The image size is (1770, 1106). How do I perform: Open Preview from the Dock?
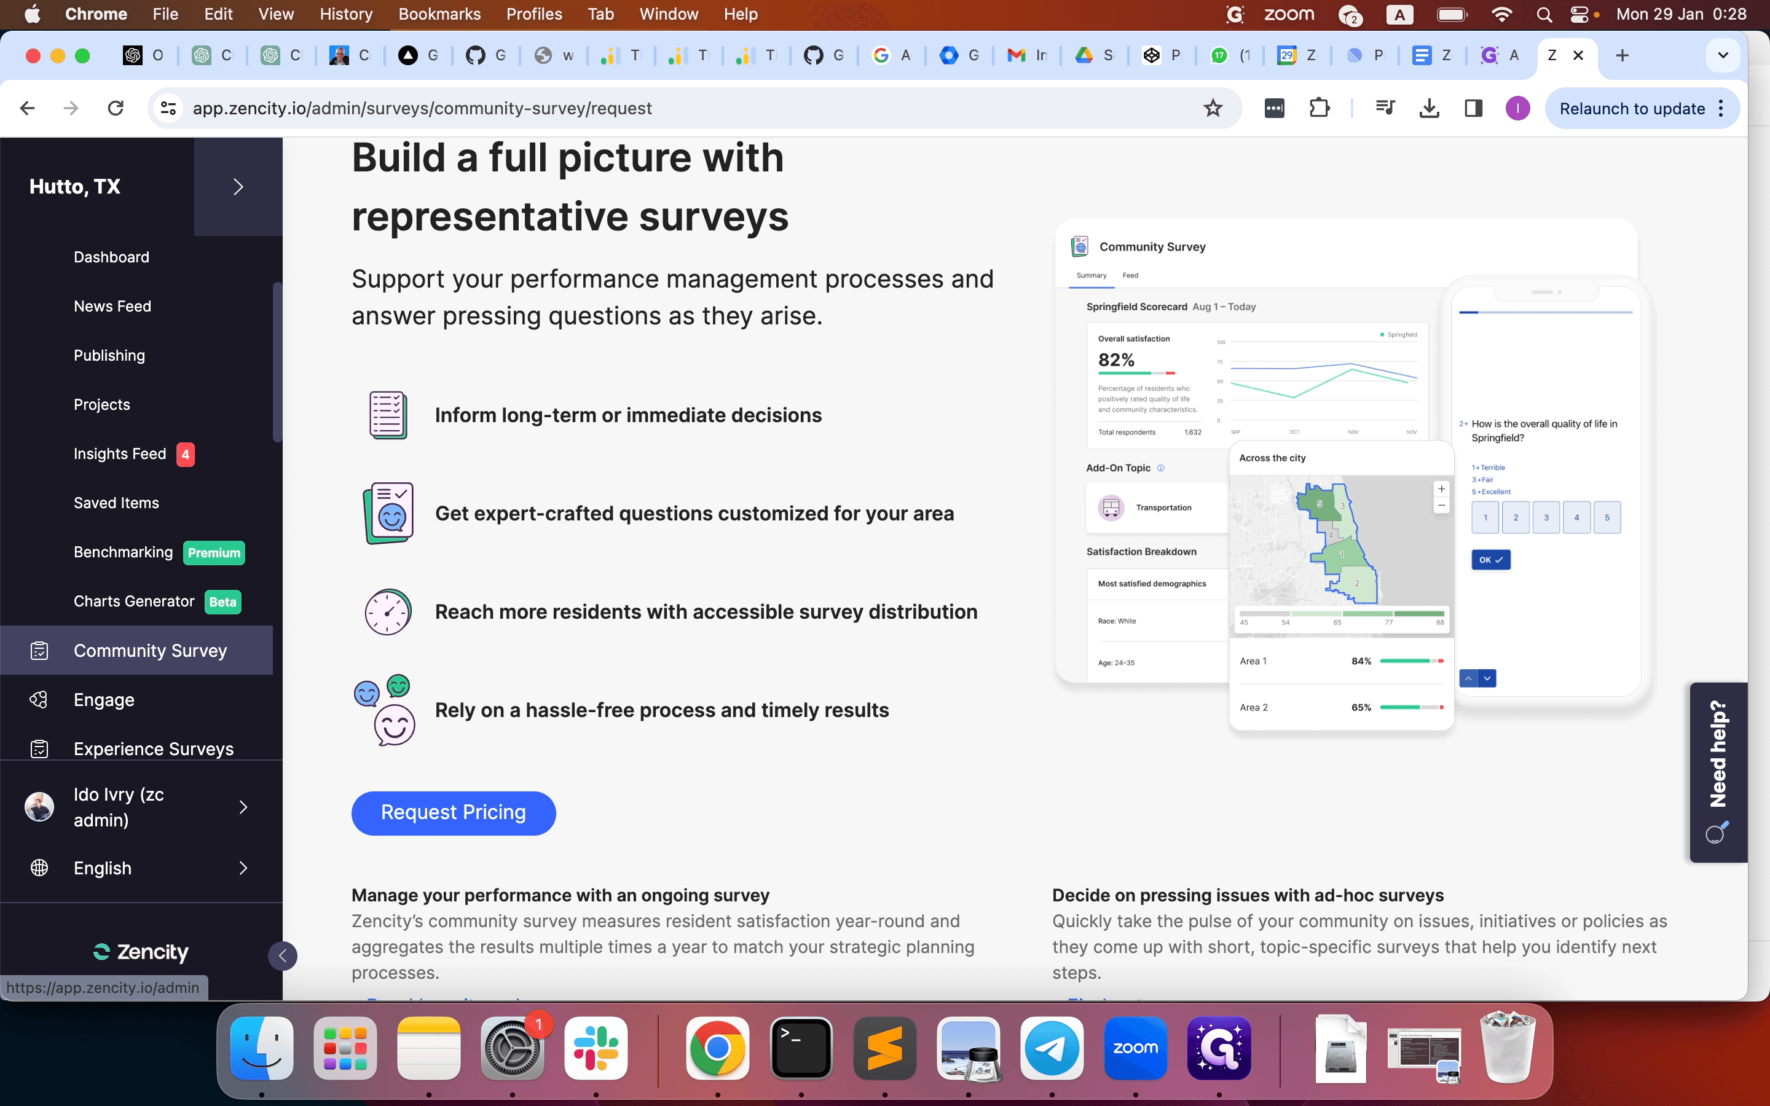[969, 1048]
